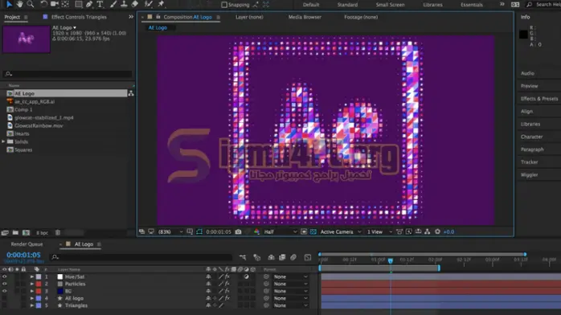
Task: Hide the Particles layer with eye toggle
Action: tap(4, 284)
